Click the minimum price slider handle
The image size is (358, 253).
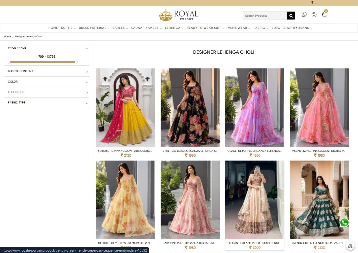pyautogui.click(x=9, y=62)
